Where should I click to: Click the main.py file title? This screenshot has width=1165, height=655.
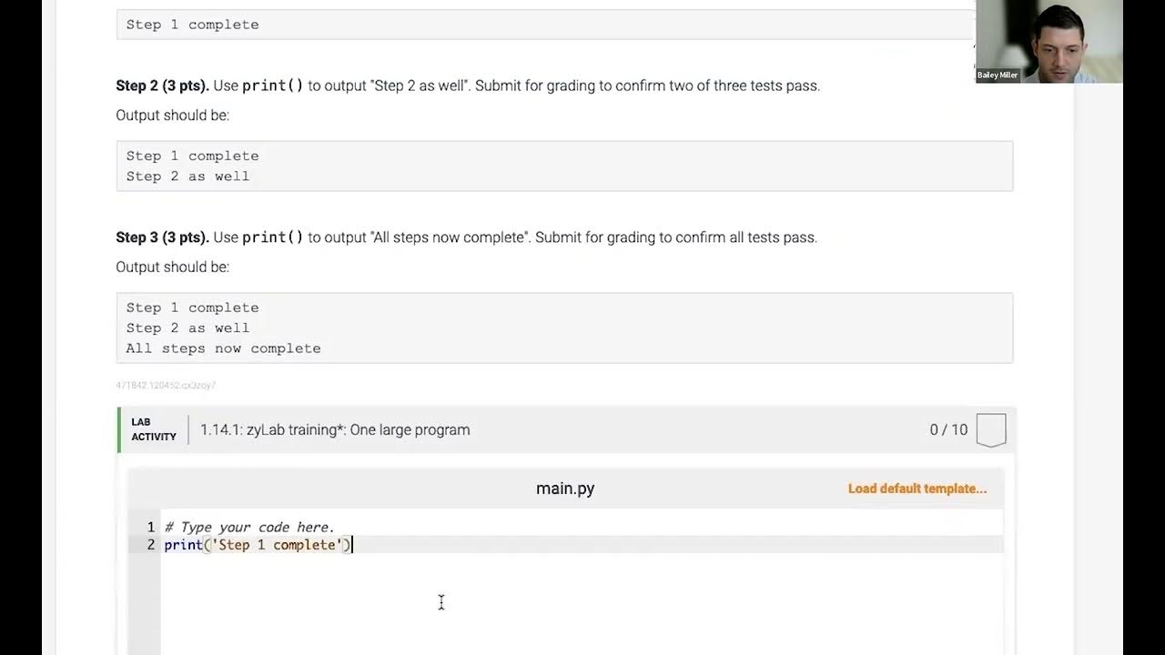click(564, 489)
